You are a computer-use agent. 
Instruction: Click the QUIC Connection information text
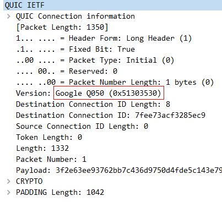75,16
